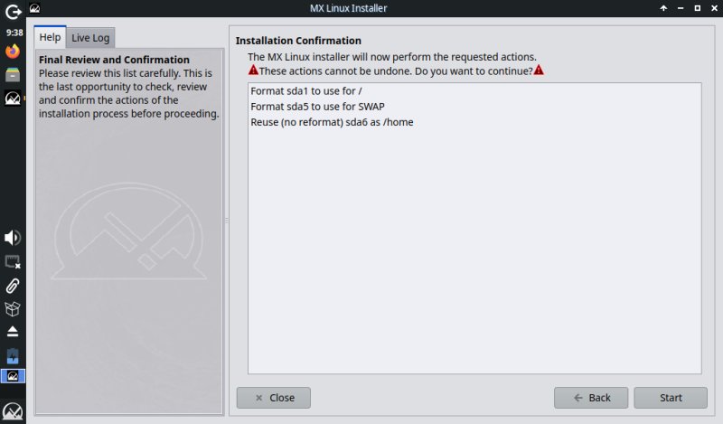723x424 pixels.
Task: Click the volume speaker icon
Action: tap(13, 238)
